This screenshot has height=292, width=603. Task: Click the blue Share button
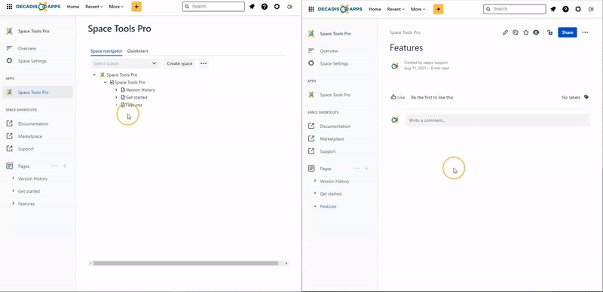click(568, 32)
